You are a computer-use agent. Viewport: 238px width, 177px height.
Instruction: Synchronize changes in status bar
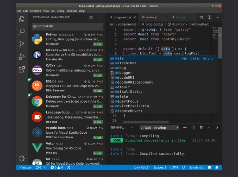coord(41,167)
